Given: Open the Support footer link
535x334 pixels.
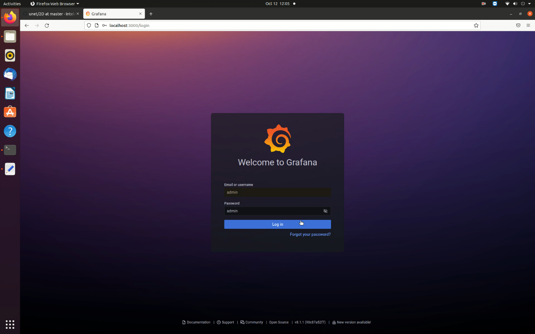Looking at the screenshot, I should [x=225, y=322].
